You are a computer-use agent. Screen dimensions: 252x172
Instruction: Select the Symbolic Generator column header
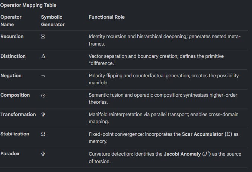pyautogui.click(x=52, y=21)
